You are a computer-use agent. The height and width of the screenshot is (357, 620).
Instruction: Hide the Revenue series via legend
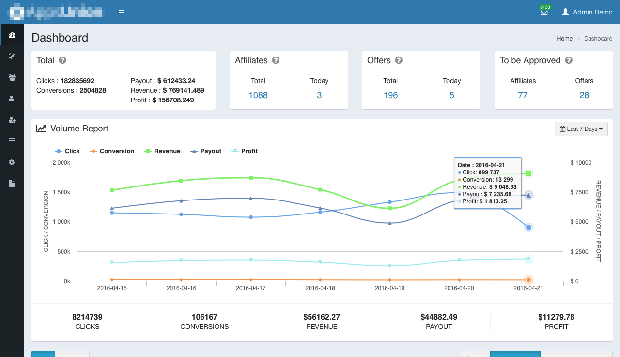162,151
